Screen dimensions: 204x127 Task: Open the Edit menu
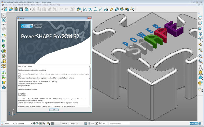(x=10, y=5)
